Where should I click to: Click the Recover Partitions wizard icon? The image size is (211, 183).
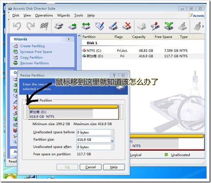click(15, 63)
